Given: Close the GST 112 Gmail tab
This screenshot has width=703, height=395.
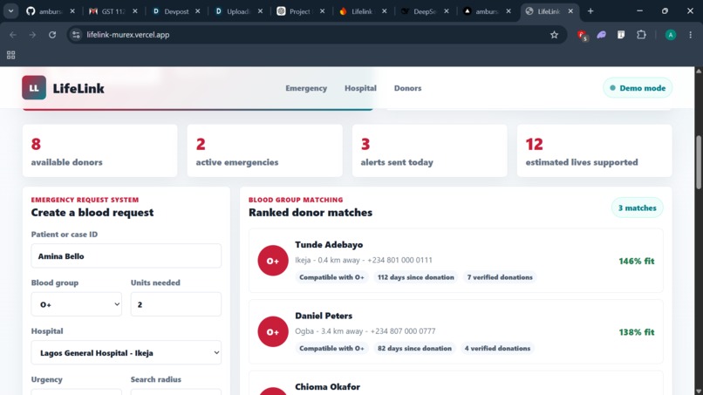Looking at the screenshot, I should pyautogui.click(x=134, y=11).
